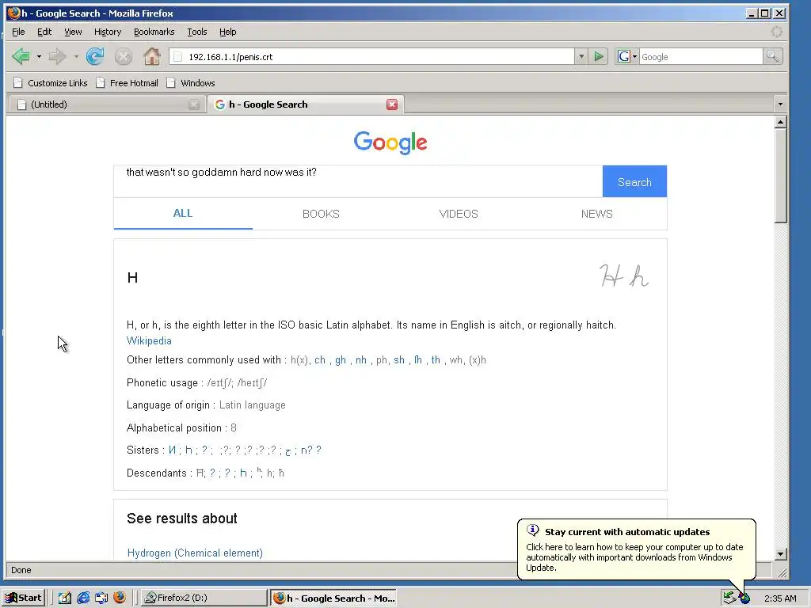Select the ALL results tab
Screen dimensions: 811x608
183,214
